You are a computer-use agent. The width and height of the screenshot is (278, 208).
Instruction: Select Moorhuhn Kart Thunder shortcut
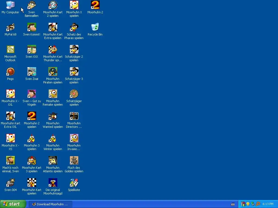(53, 49)
